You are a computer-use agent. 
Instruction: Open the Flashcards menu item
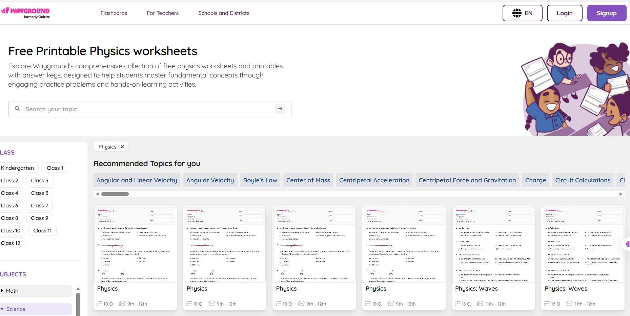(x=114, y=13)
